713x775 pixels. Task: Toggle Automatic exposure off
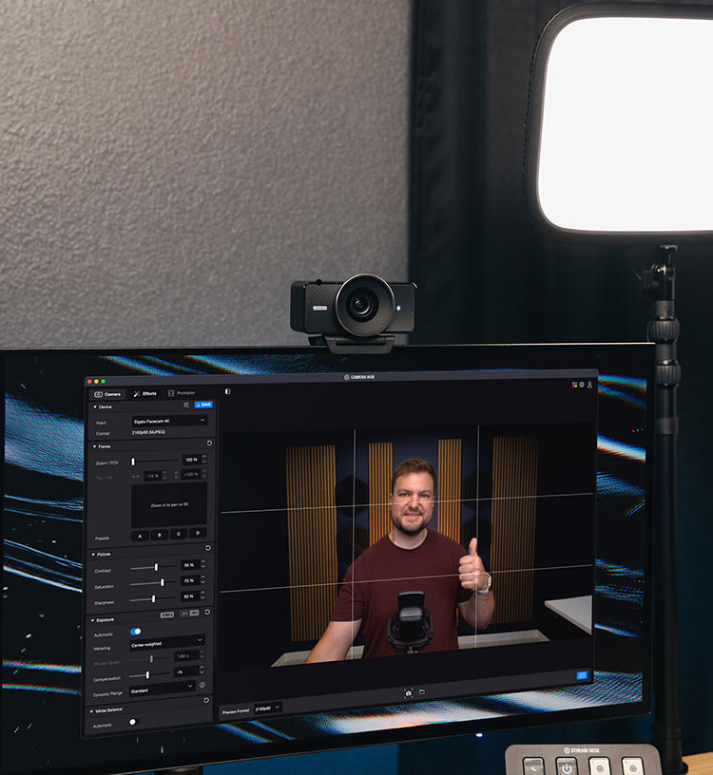pyautogui.click(x=136, y=632)
